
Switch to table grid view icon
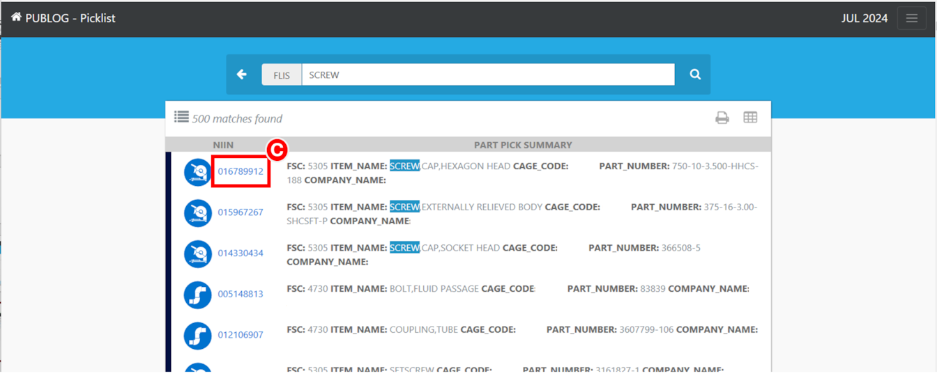(750, 118)
